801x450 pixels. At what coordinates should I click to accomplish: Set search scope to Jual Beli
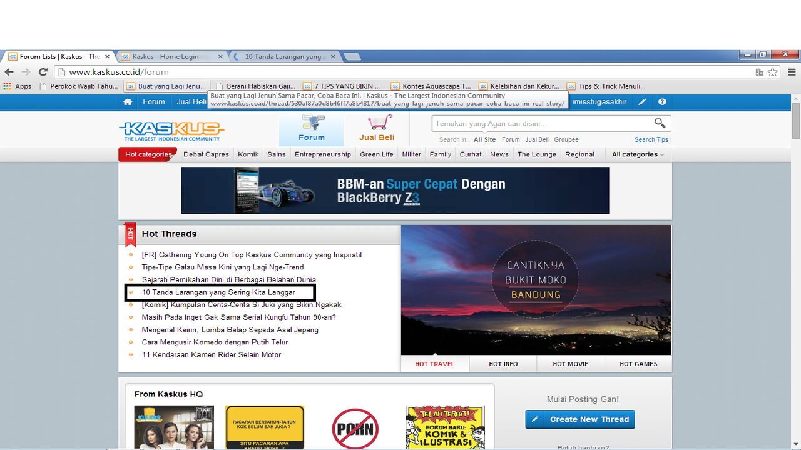click(537, 139)
